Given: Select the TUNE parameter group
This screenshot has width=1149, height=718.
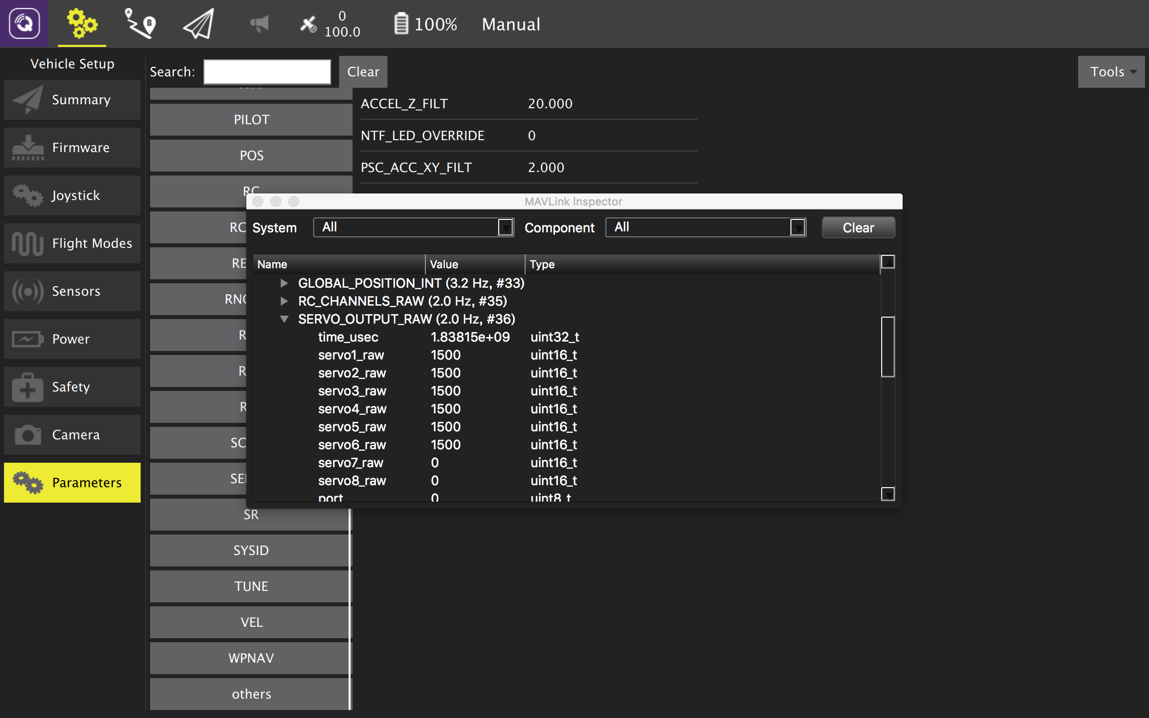Looking at the screenshot, I should 251,586.
